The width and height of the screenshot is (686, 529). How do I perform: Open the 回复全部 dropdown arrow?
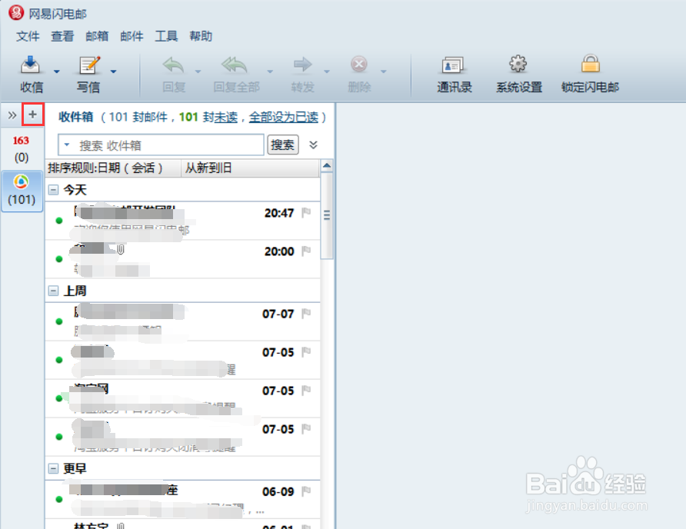click(x=270, y=72)
